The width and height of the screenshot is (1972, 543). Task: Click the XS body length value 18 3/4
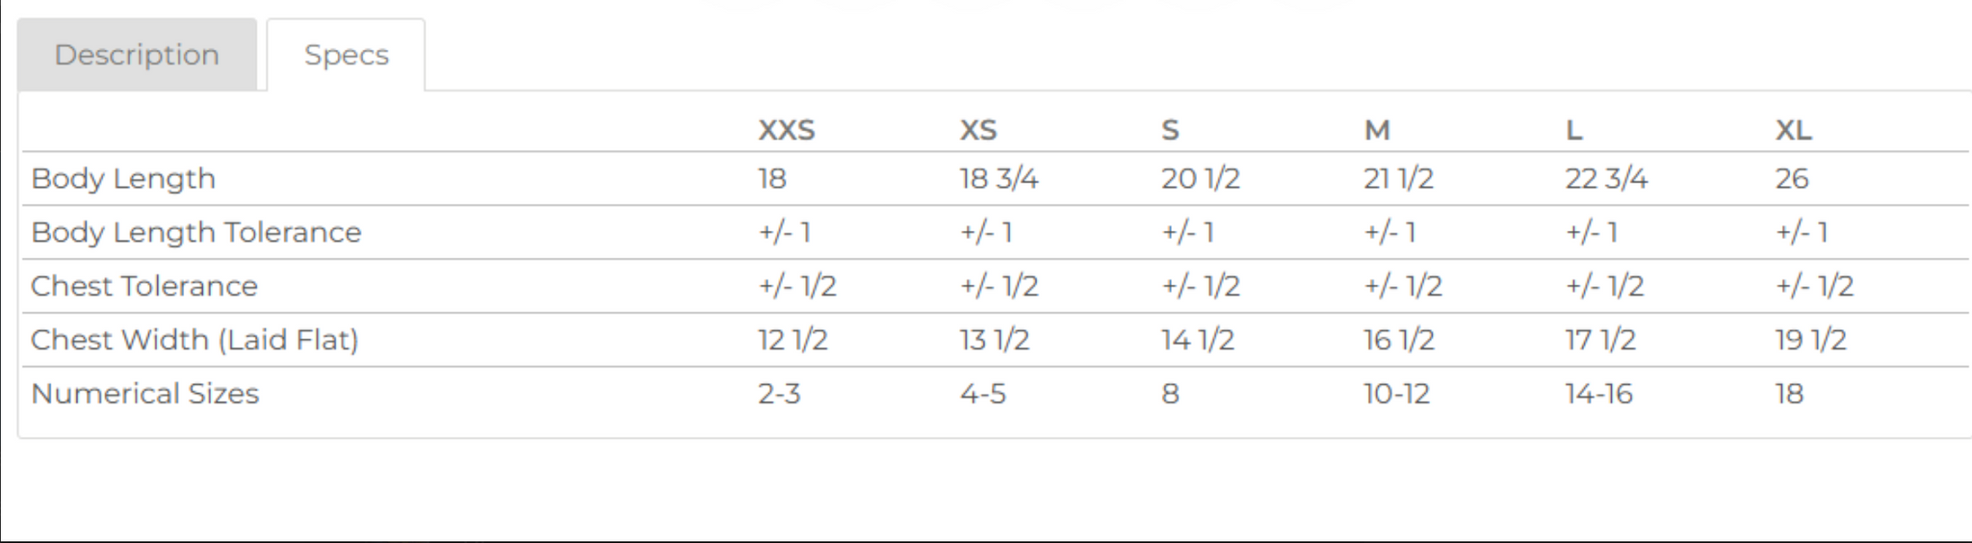999,179
